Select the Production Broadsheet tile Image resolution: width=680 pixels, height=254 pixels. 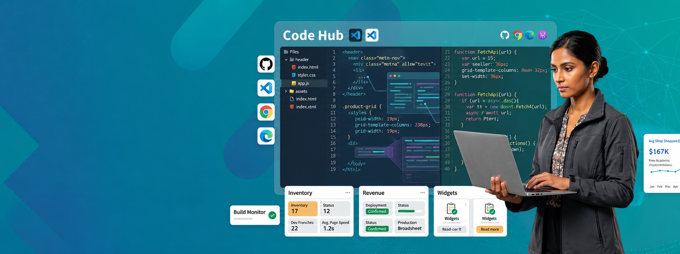410,226
